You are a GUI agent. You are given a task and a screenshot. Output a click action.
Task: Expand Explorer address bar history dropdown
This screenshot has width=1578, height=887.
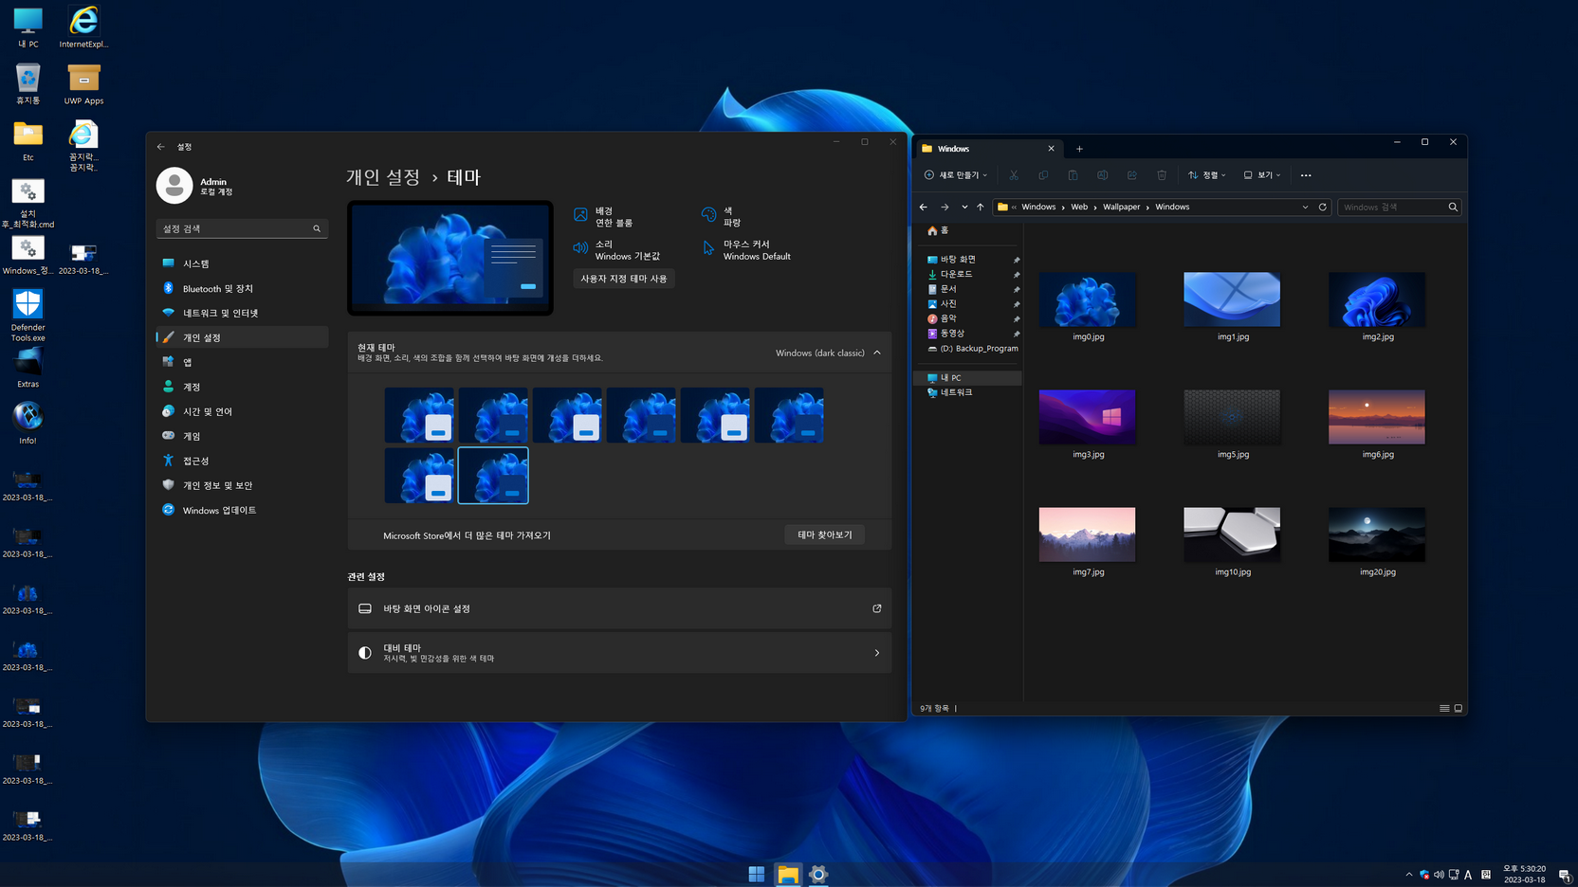pos(1305,207)
